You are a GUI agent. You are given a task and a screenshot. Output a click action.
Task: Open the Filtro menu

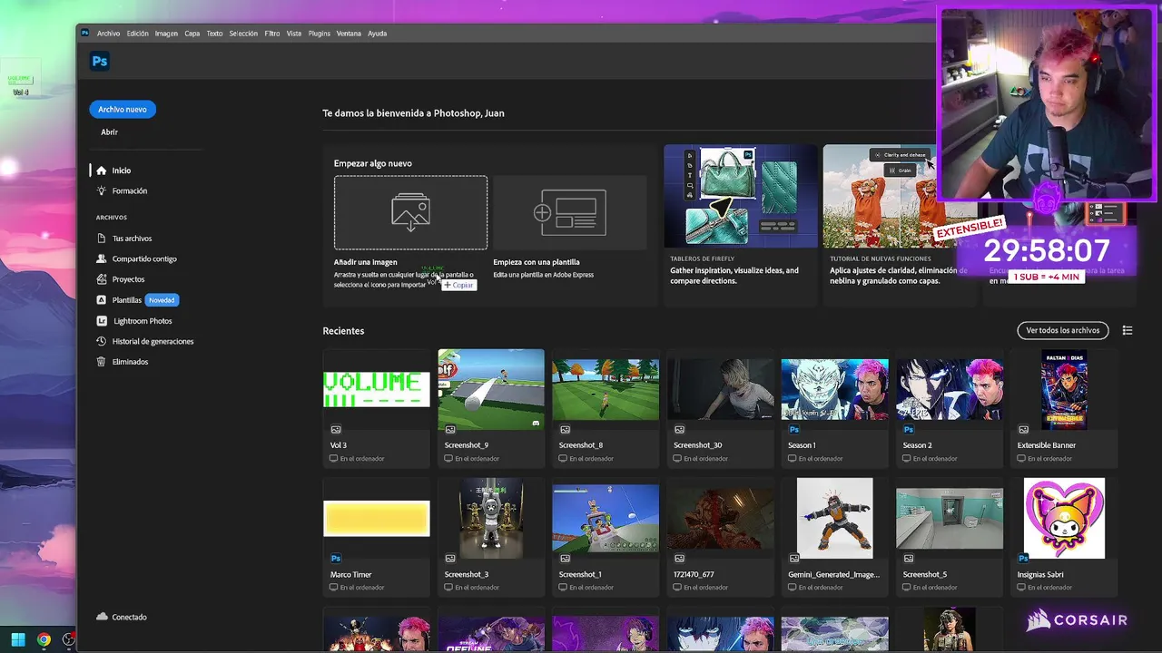click(272, 34)
